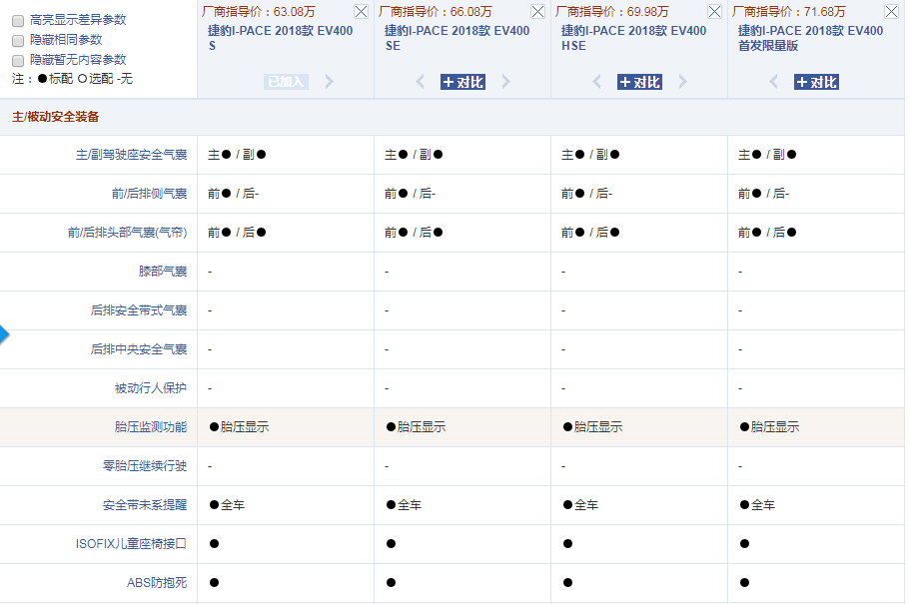
Task: Close the 66.08万 EV400 SE column via X icon
Action: 538,12
